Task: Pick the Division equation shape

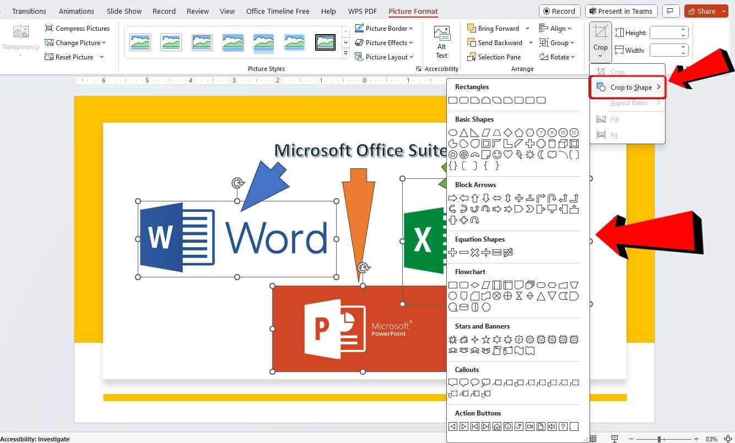Action: [x=486, y=253]
